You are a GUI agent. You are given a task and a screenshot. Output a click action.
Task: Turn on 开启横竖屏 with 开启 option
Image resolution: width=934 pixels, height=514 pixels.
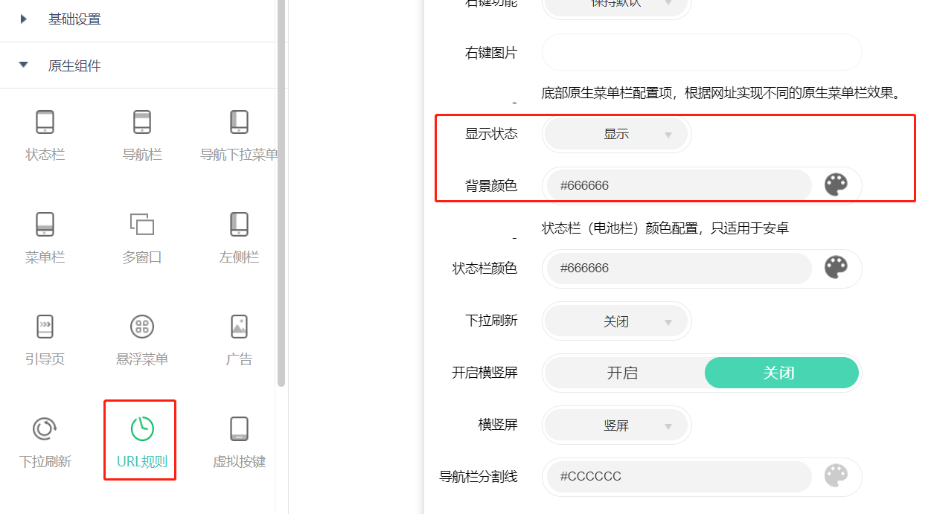623,373
